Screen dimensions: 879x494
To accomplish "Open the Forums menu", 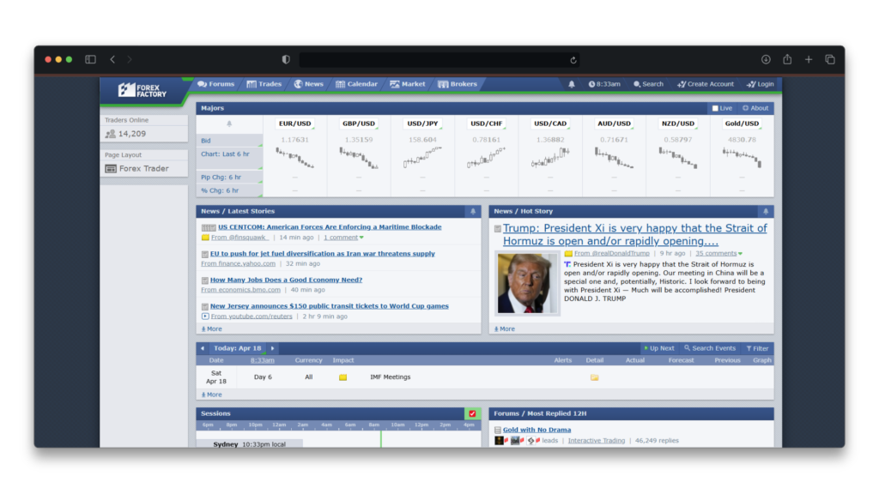I will (215, 84).
